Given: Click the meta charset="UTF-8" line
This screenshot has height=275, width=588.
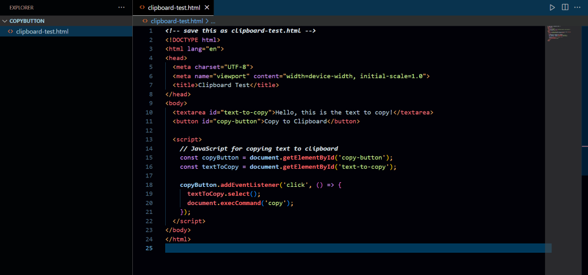Looking at the screenshot, I should click(213, 67).
